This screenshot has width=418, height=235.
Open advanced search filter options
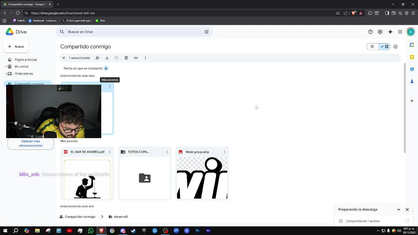pyautogui.click(x=206, y=32)
